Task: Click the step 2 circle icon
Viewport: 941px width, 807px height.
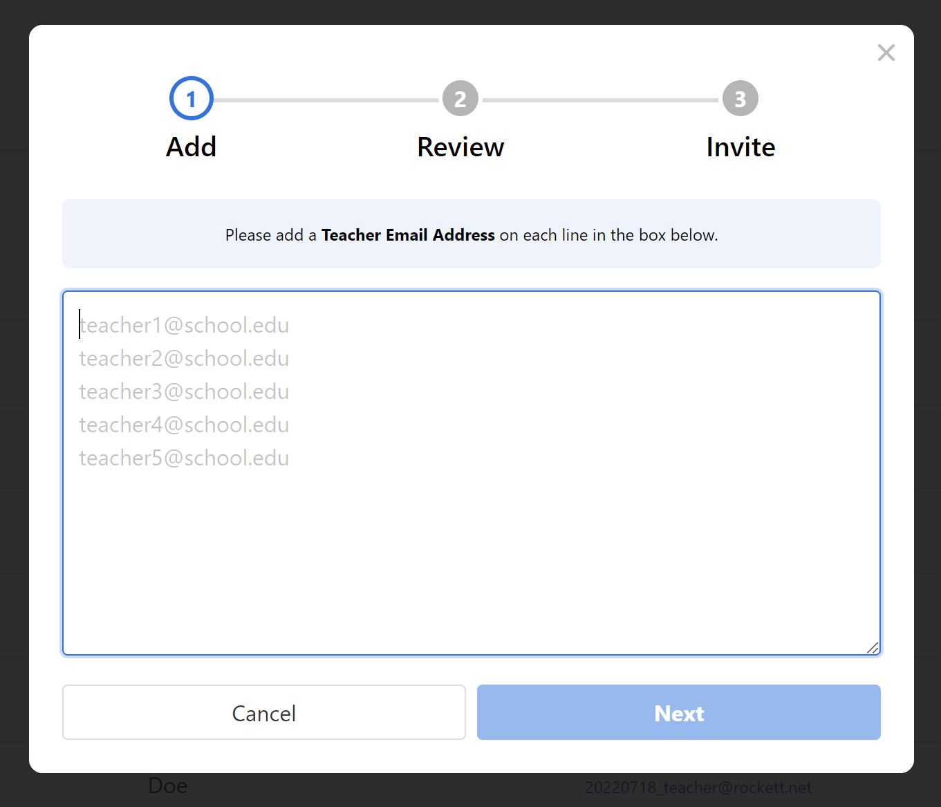Action: tap(460, 99)
